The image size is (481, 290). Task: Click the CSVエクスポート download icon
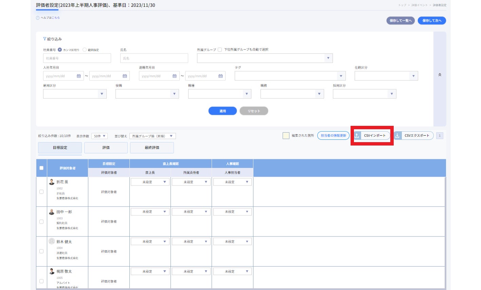[397, 136]
